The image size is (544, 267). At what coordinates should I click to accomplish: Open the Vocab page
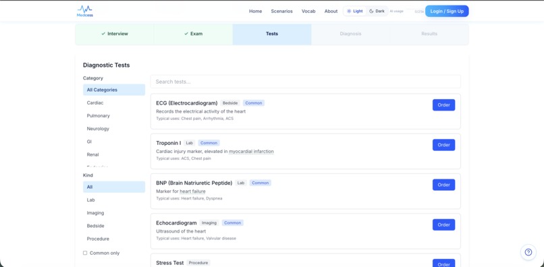click(308, 11)
